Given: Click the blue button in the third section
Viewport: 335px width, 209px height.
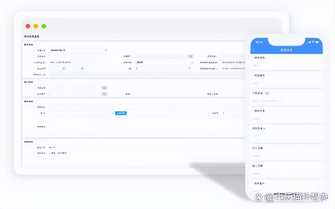Looking at the screenshot, I should coord(121,113).
